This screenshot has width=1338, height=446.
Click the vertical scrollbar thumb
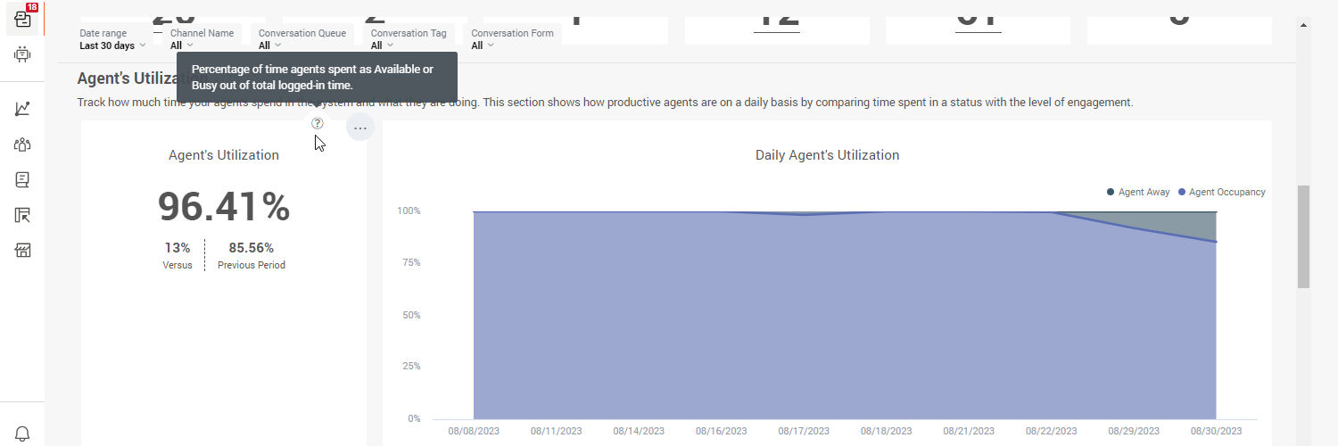click(1303, 236)
